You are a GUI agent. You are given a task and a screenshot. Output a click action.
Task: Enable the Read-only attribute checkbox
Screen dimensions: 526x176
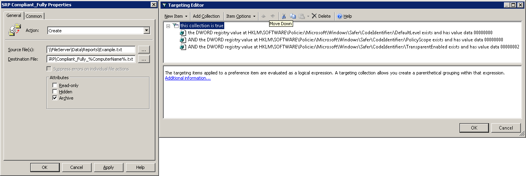point(55,85)
